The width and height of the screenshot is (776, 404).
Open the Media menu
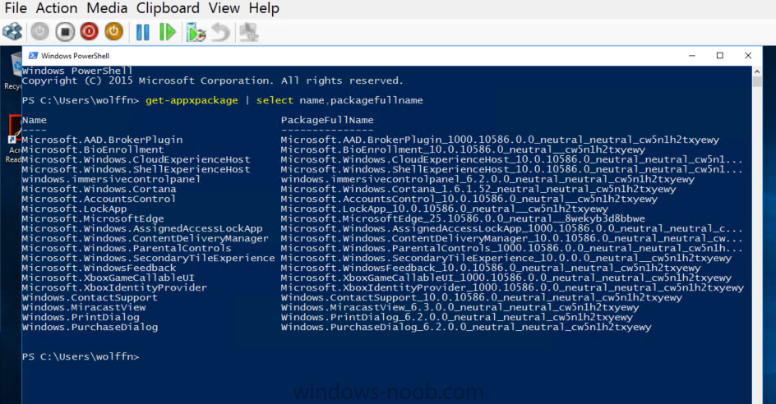click(x=107, y=8)
